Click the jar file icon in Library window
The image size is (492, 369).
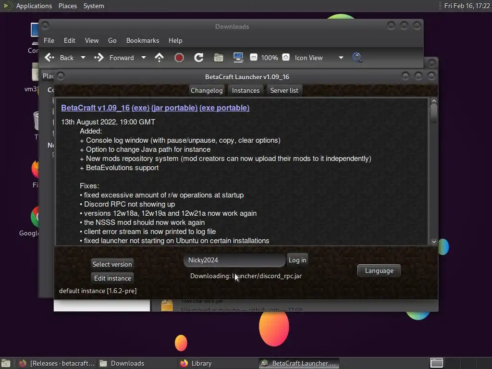(167, 305)
